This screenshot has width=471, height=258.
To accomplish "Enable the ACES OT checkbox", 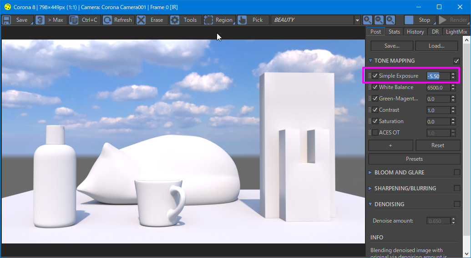I will [375, 133].
